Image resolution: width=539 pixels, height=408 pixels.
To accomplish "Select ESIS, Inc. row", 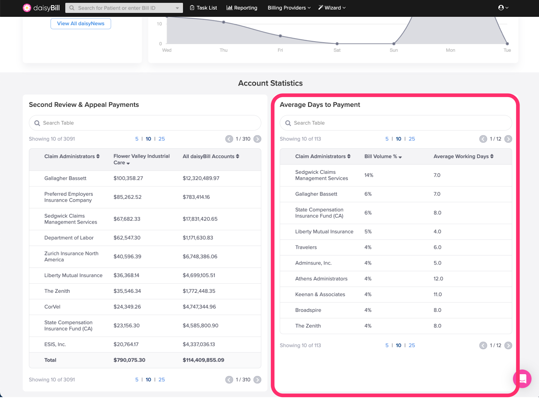I will click(145, 344).
